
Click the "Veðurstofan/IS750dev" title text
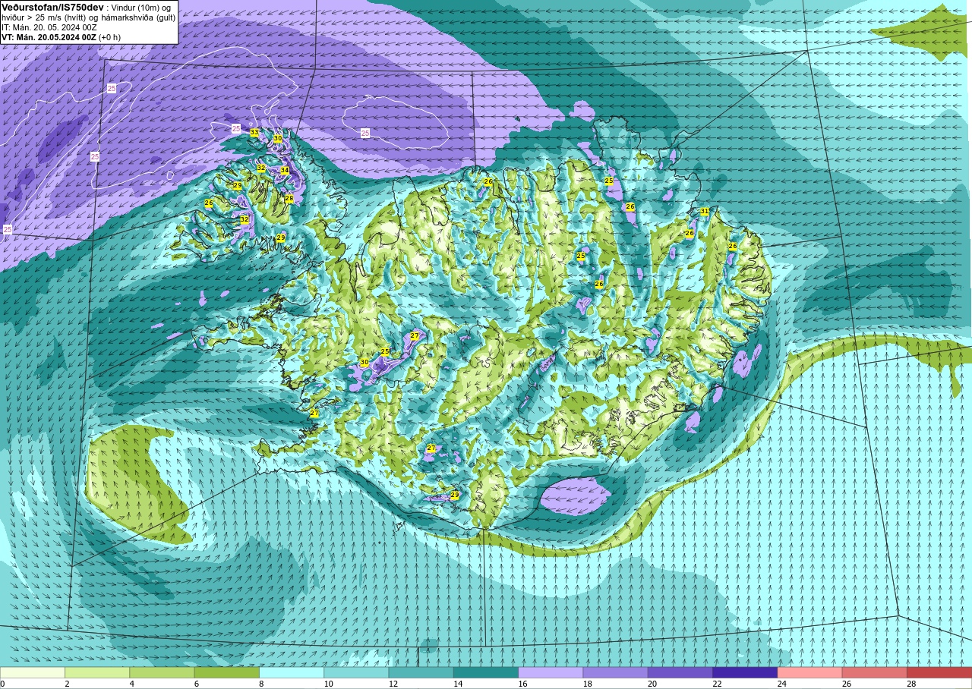point(52,7)
